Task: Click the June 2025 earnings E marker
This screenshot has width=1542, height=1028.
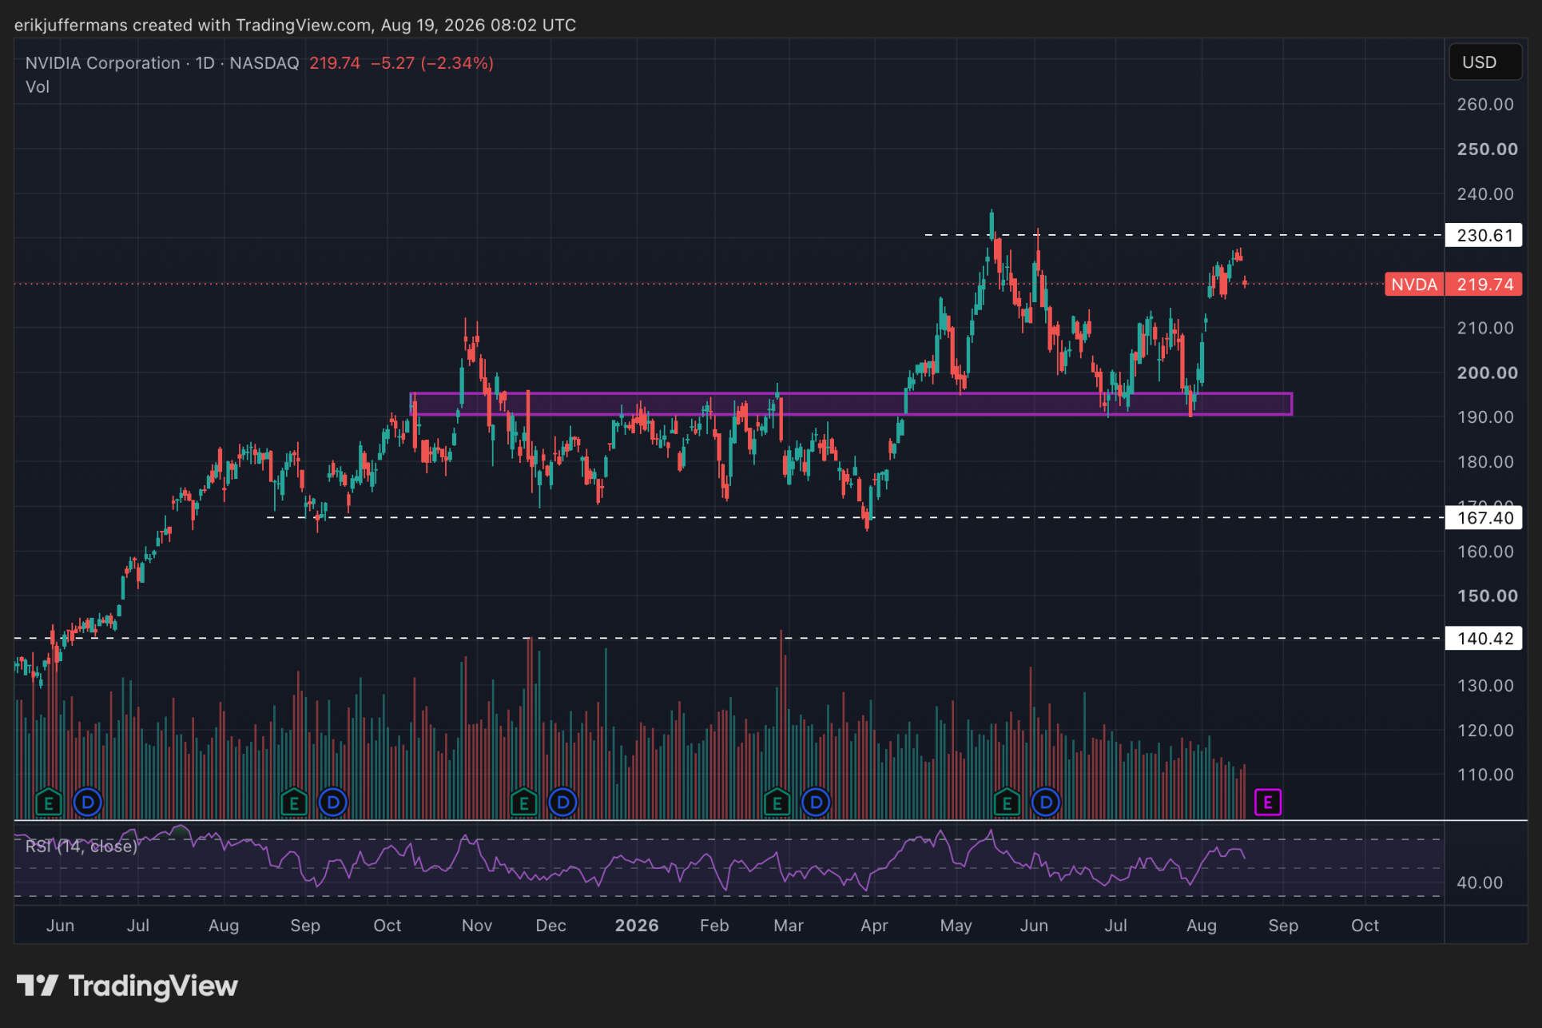Action: [x=48, y=802]
